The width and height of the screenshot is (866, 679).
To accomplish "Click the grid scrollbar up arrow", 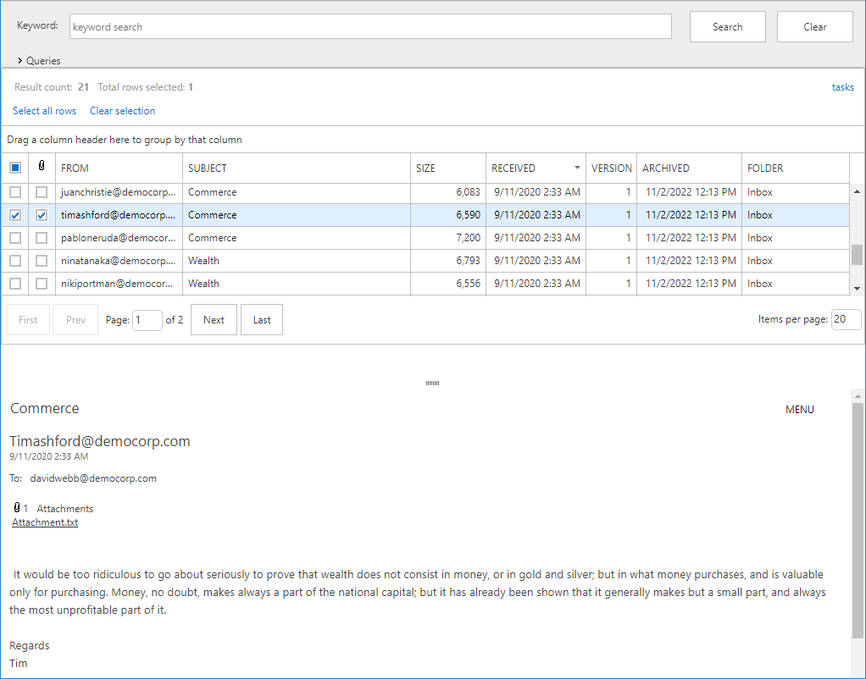I will point(857,192).
